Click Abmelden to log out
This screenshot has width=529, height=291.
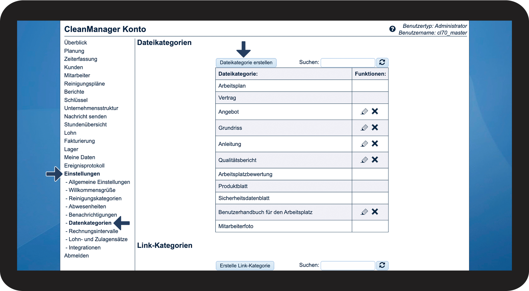tap(76, 256)
